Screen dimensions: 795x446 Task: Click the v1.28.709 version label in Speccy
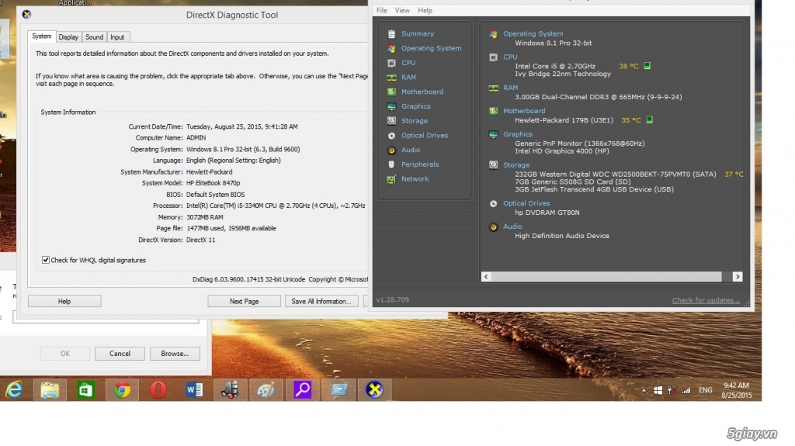[392, 299]
